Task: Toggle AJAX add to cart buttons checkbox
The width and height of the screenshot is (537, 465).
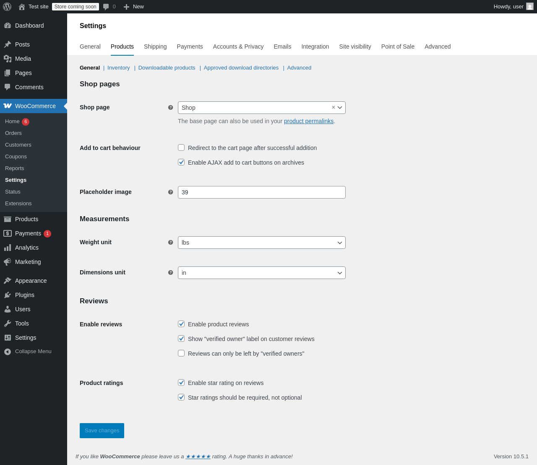Action: (181, 162)
